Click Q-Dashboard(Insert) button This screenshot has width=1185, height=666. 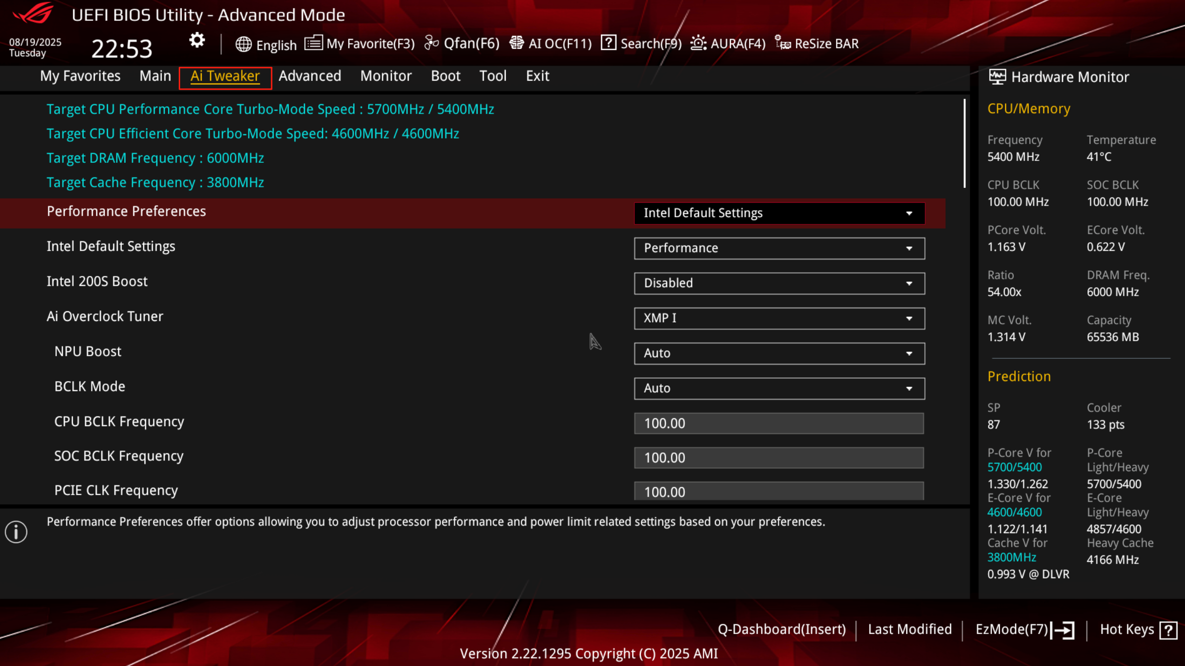782,629
